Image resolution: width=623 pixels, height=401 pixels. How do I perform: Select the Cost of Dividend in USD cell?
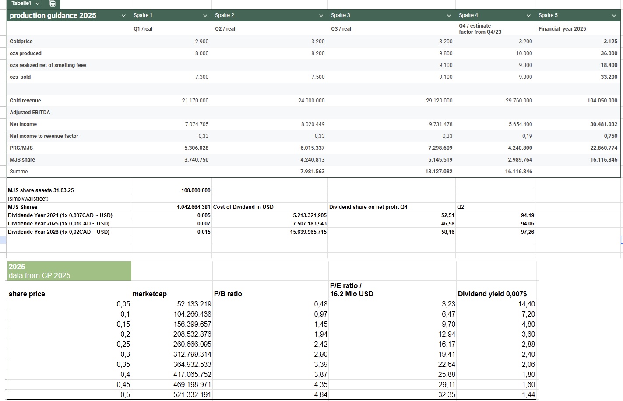coord(243,207)
